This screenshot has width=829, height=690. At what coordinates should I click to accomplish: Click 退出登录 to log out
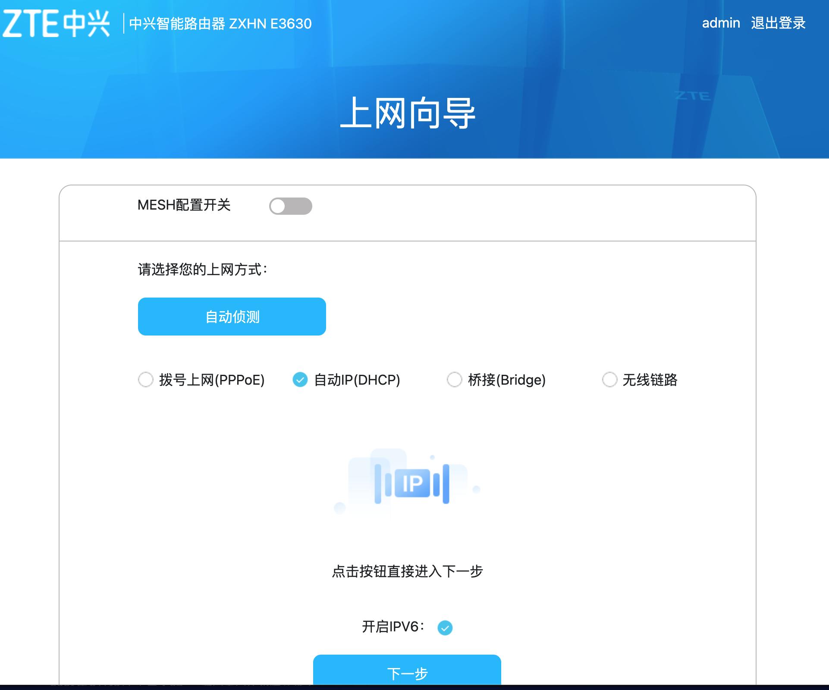click(779, 23)
